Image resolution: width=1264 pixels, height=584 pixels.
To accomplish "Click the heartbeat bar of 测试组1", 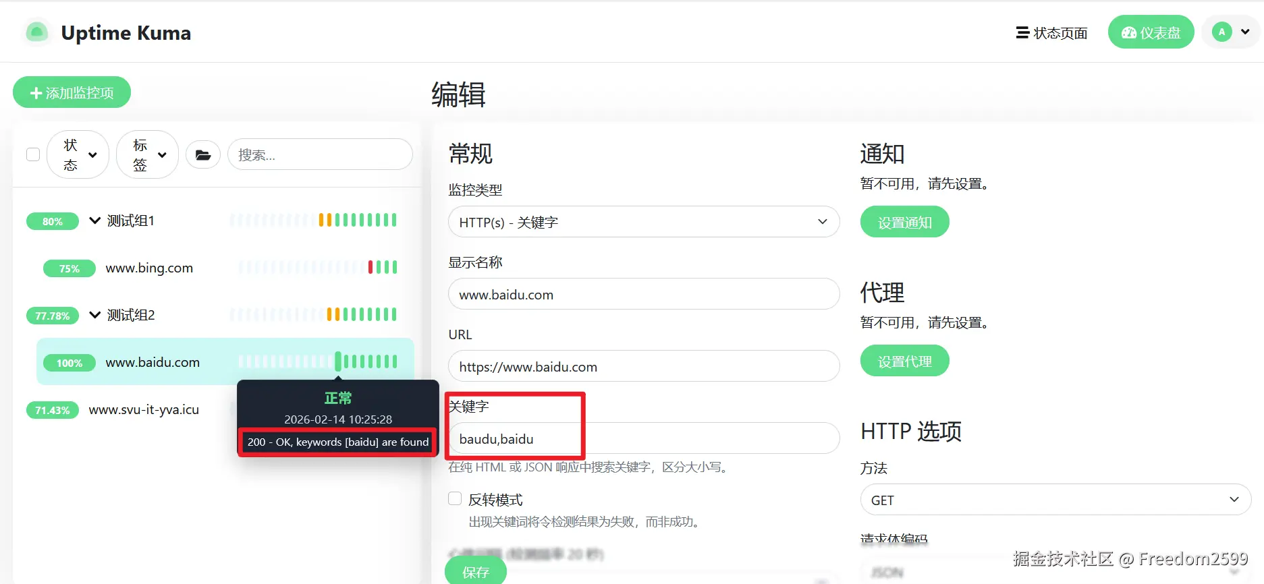I will 314,220.
